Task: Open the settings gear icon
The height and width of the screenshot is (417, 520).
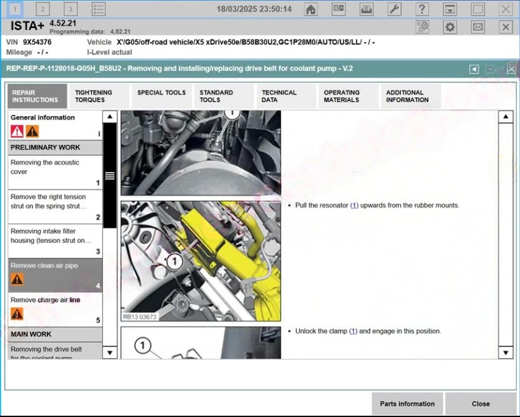Action: 450,27
